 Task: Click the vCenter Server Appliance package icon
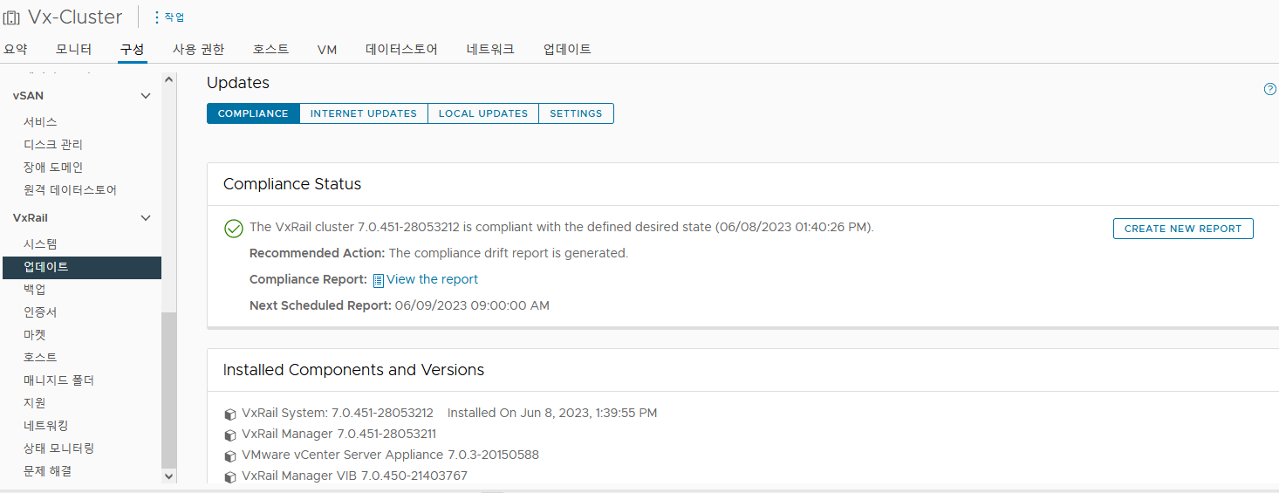click(x=230, y=455)
